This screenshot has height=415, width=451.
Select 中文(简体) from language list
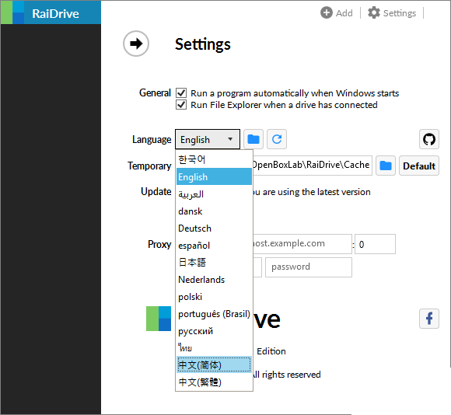214,365
